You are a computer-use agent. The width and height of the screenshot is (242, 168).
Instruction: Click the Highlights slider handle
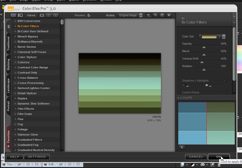click(210, 86)
